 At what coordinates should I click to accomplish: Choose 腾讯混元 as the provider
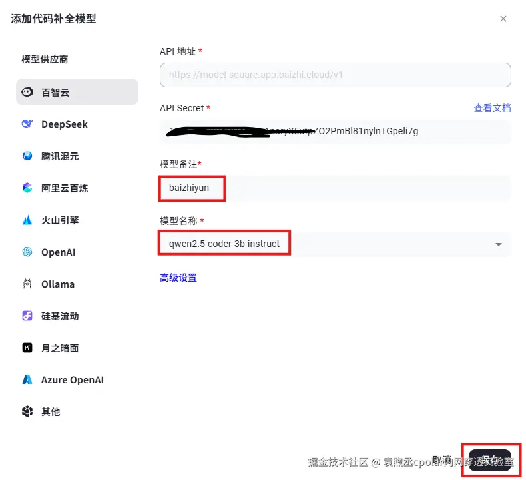click(x=77, y=156)
